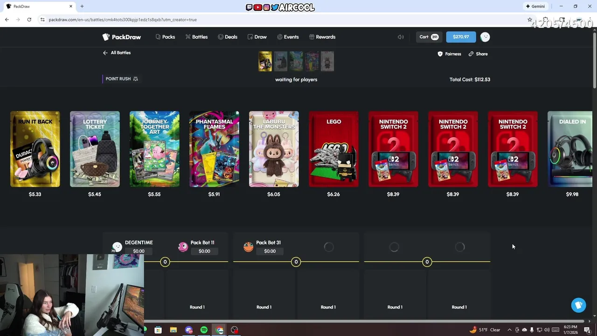Click the DEGENTIME player avatar

click(117, 246)
